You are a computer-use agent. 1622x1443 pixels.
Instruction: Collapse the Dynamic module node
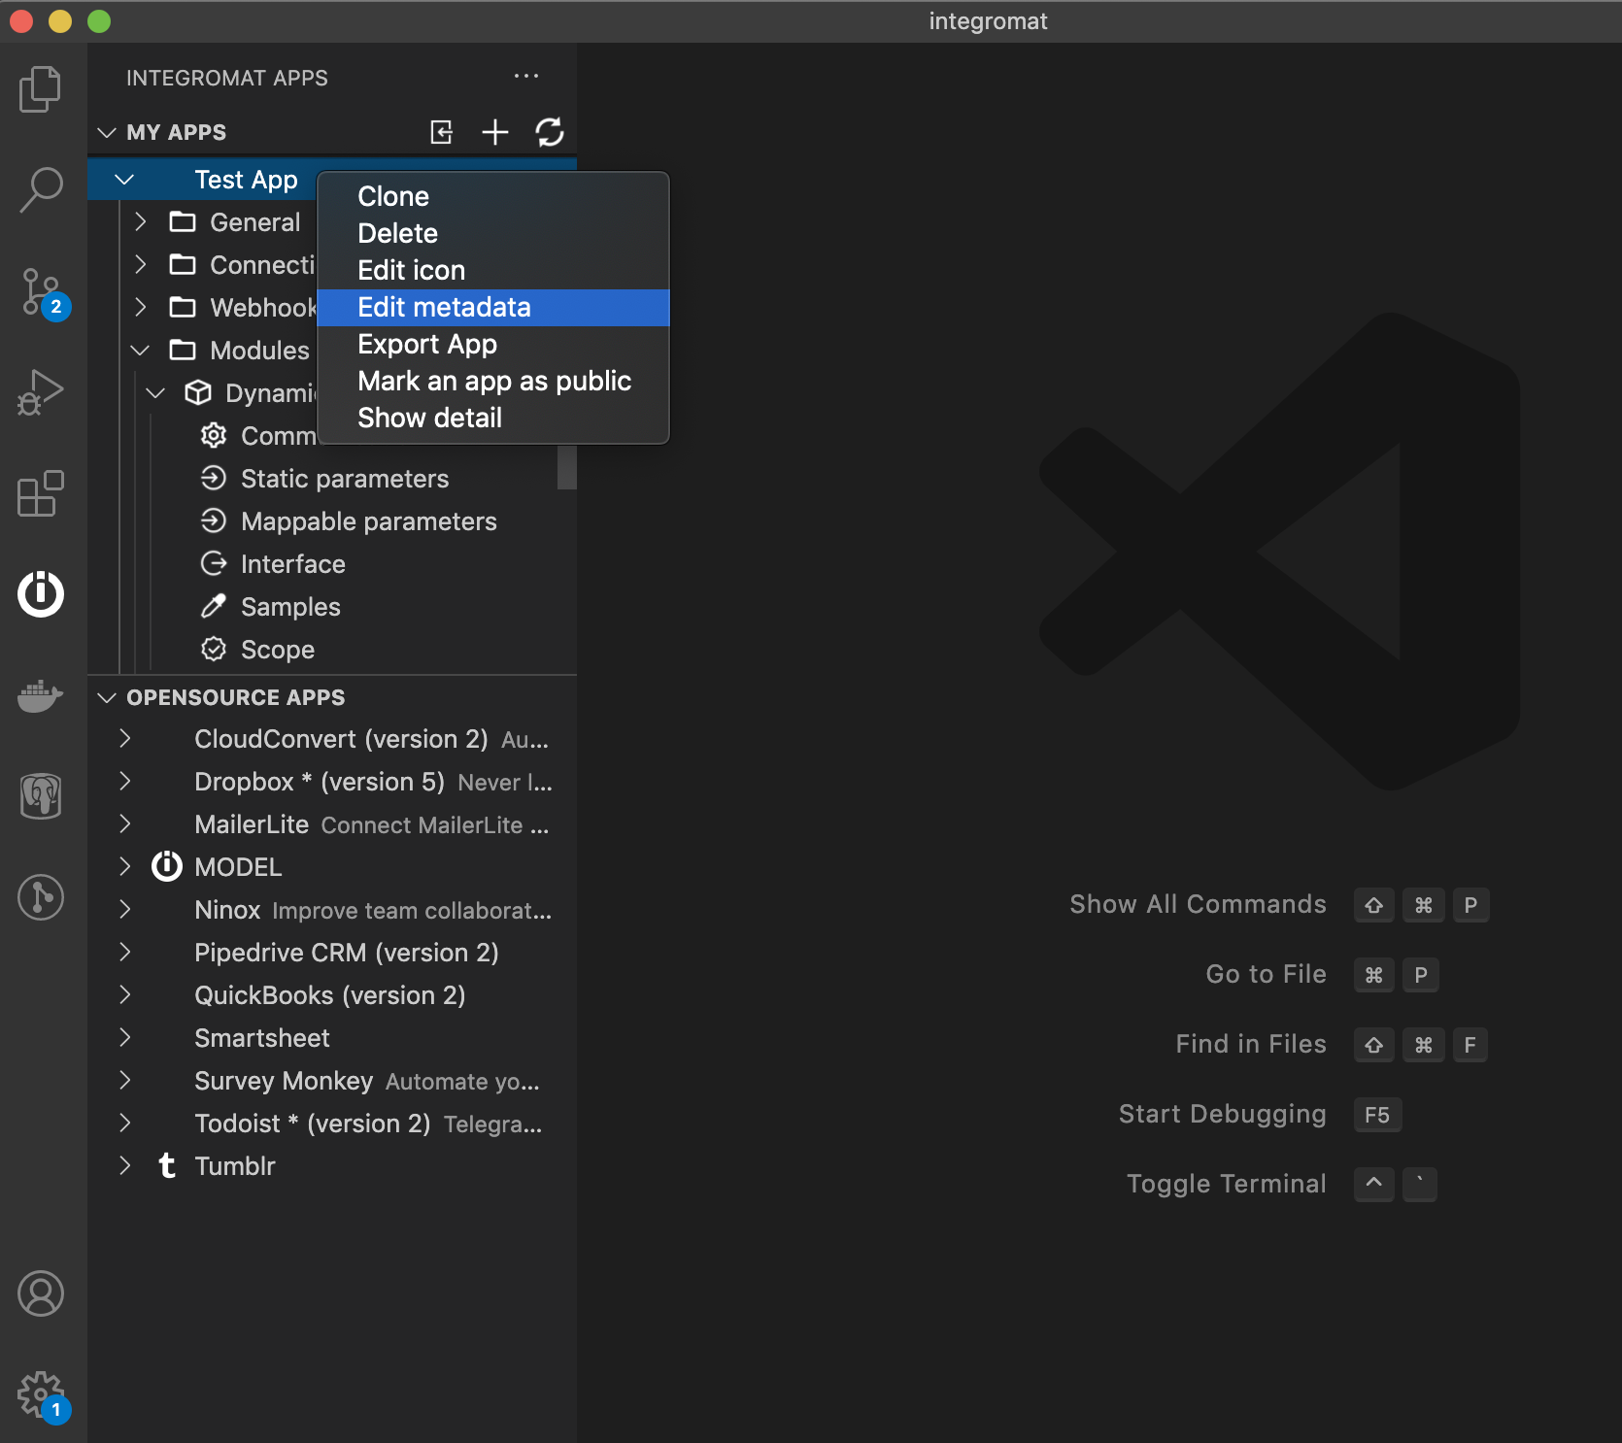tap(155, 392)
